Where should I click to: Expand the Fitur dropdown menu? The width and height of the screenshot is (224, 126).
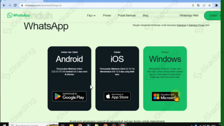[x=91, y=15]
